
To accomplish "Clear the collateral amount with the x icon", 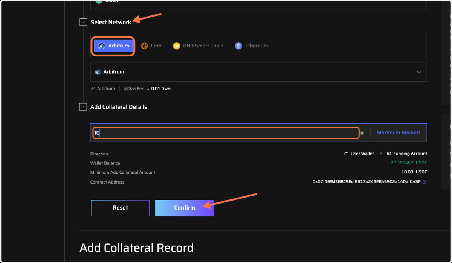I will point(362,133).
